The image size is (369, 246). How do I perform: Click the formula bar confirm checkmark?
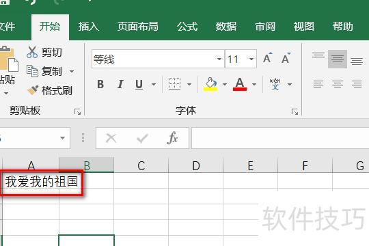[142, 138]
